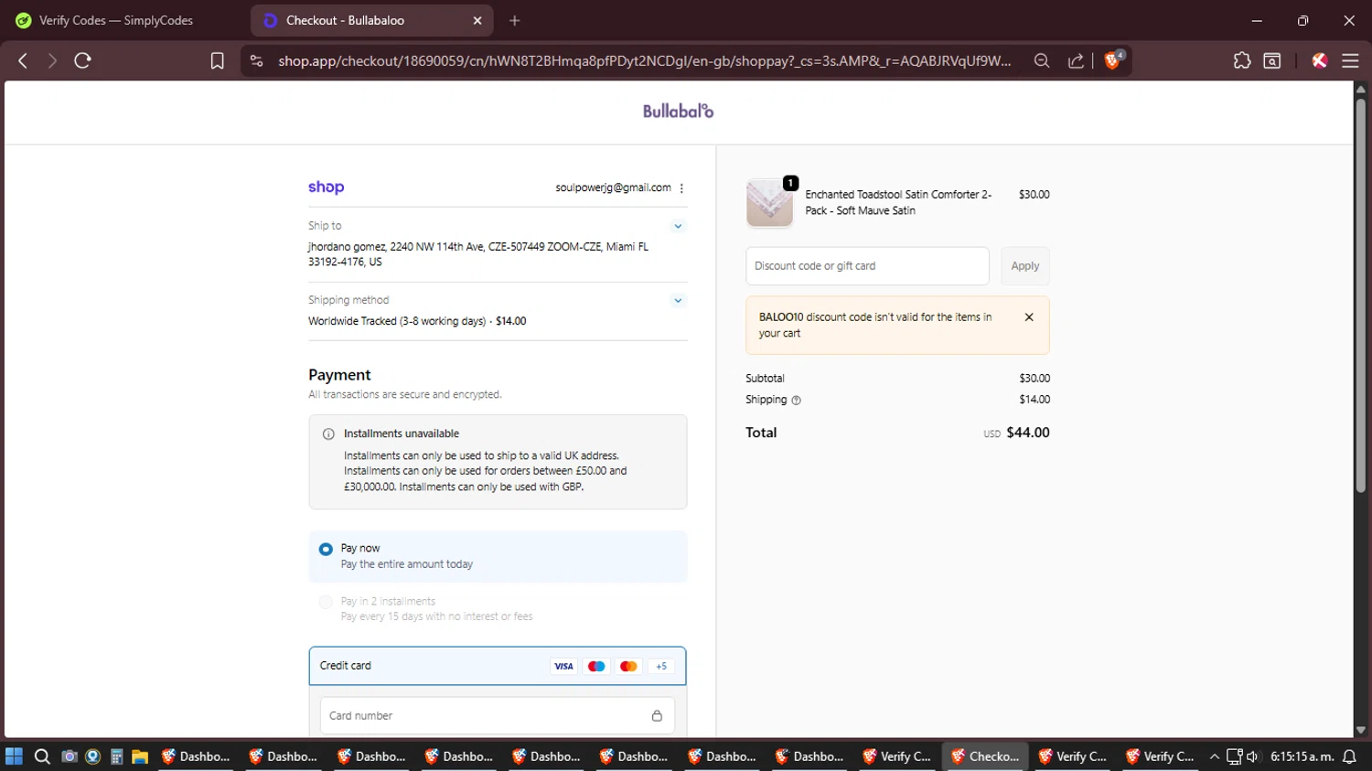Click the Maestro card logo
This screenshot has height=771, width=1372.
pyautogui.click(x=596, y=666)
